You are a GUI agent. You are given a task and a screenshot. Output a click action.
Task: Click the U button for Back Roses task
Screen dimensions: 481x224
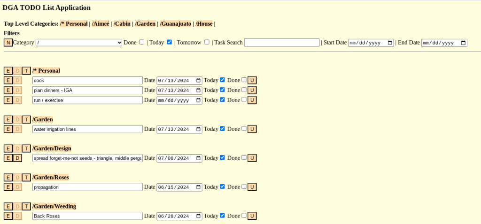click(252, 216)
